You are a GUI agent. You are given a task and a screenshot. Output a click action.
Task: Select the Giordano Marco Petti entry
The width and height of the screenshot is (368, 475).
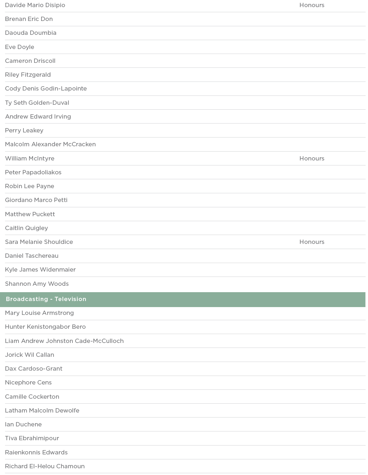click(x=36, y=200)
